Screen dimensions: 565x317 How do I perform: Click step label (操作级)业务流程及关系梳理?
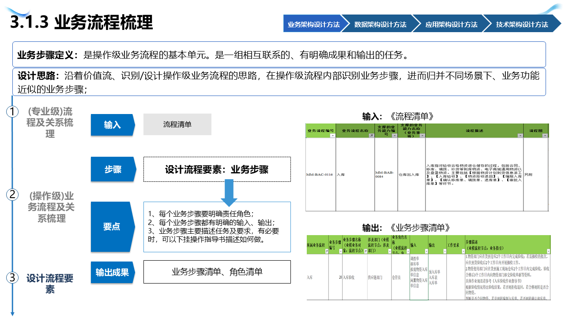pyautogui.click(x=51, y=207)
